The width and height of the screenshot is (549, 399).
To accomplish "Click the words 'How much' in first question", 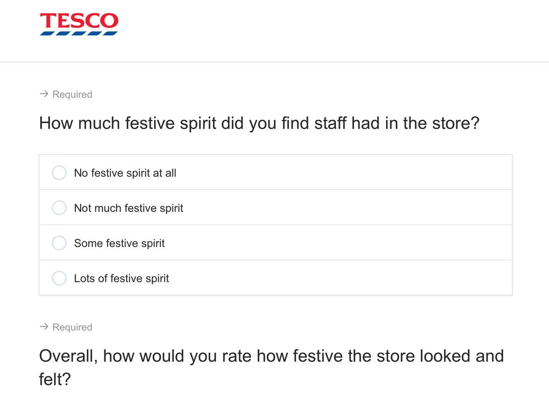I will pyautogui.click(x=80, y=123).
